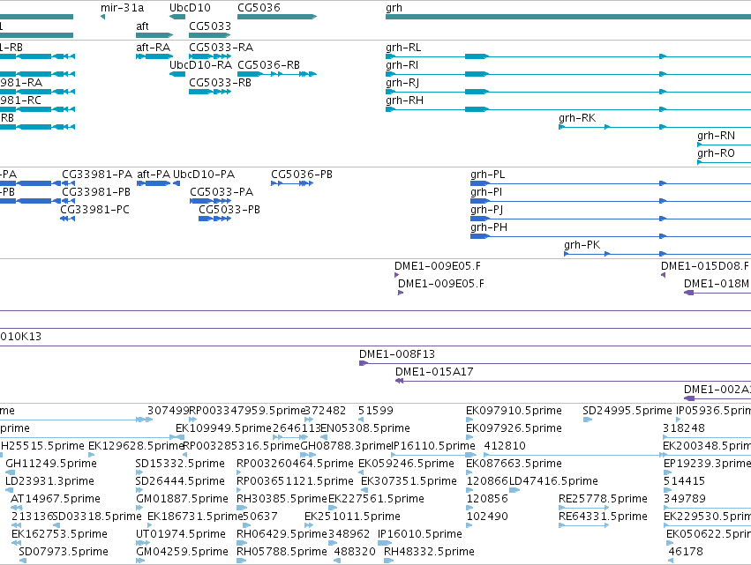The height and width of the screenshot is (565, 751).
Task: Click the grh-RI transcript label
Action: (402, 65)
